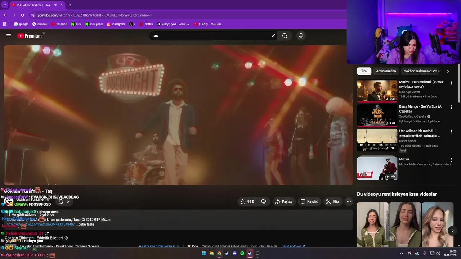Expand description with ...daha fazla
This screenshot has height=259, width=461.
point(85,224)
